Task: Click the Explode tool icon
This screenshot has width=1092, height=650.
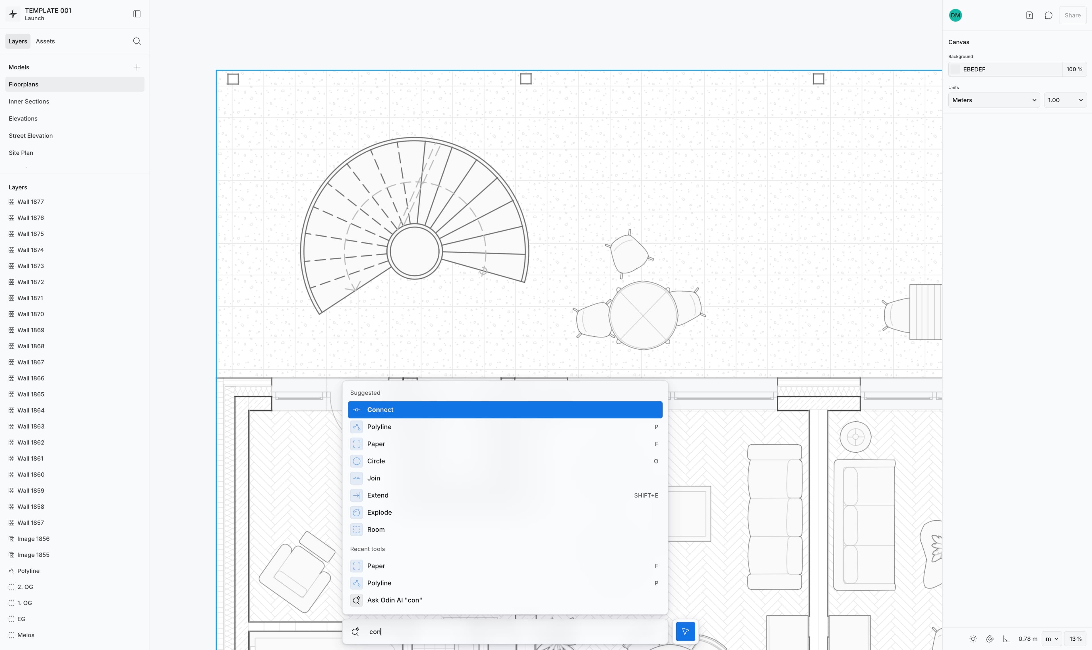Action: coord(357,512)
